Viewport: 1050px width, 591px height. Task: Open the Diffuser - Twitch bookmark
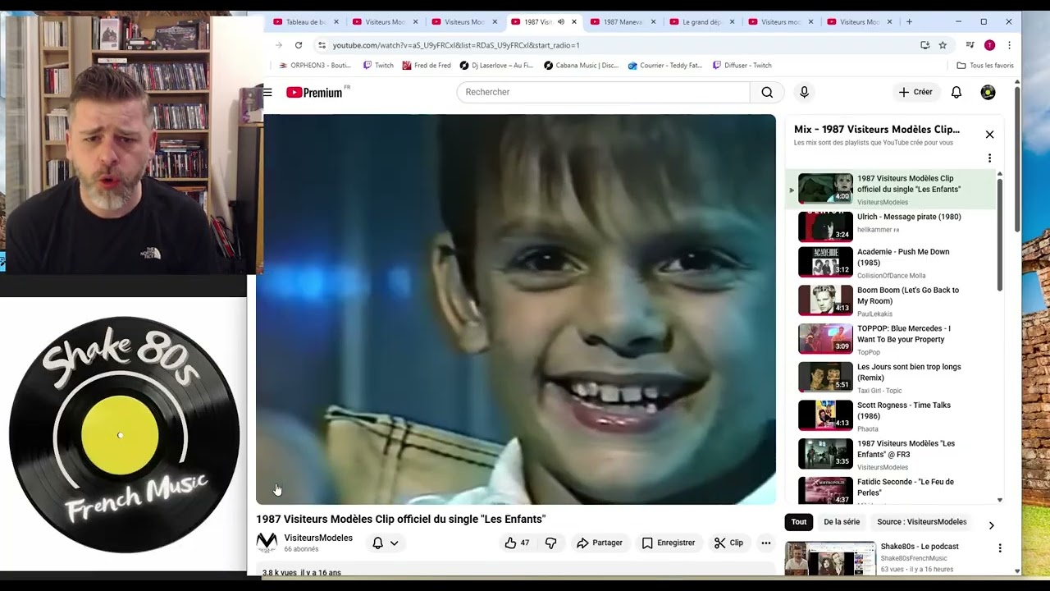point(742,66)
